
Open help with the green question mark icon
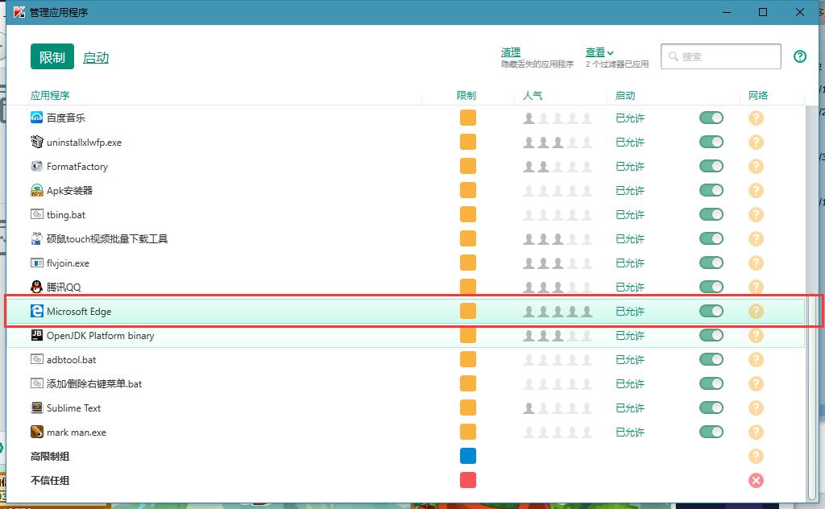click(800, 56)
